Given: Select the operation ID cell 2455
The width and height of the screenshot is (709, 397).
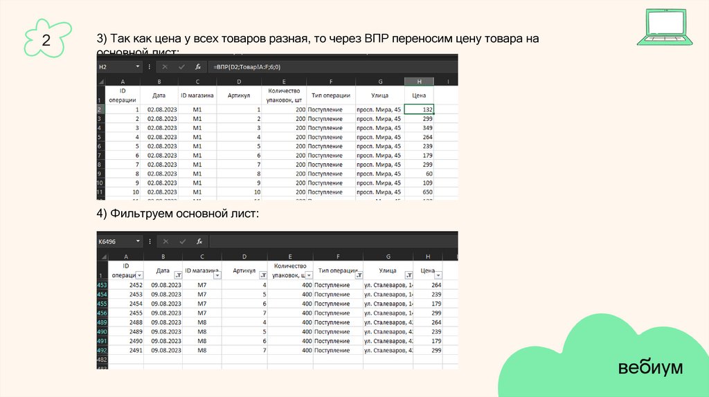Looking at the screenshot, I should [x=126, y=313].
